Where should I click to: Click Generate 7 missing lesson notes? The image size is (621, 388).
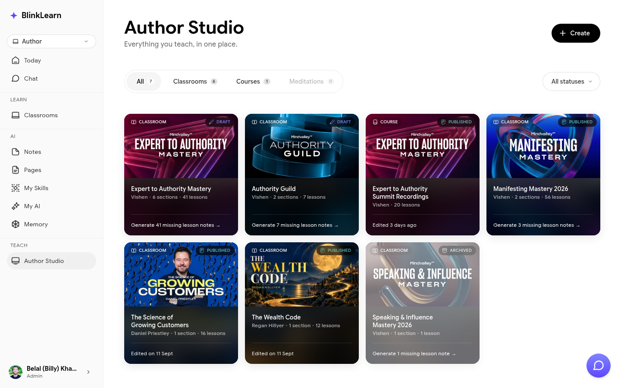click(295, 225)
